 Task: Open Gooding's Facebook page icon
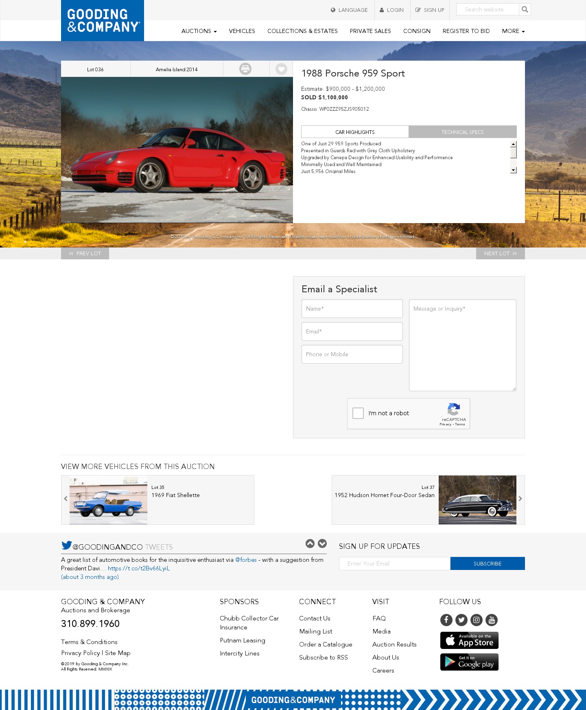pyautogui.click(x=446, y=620)
